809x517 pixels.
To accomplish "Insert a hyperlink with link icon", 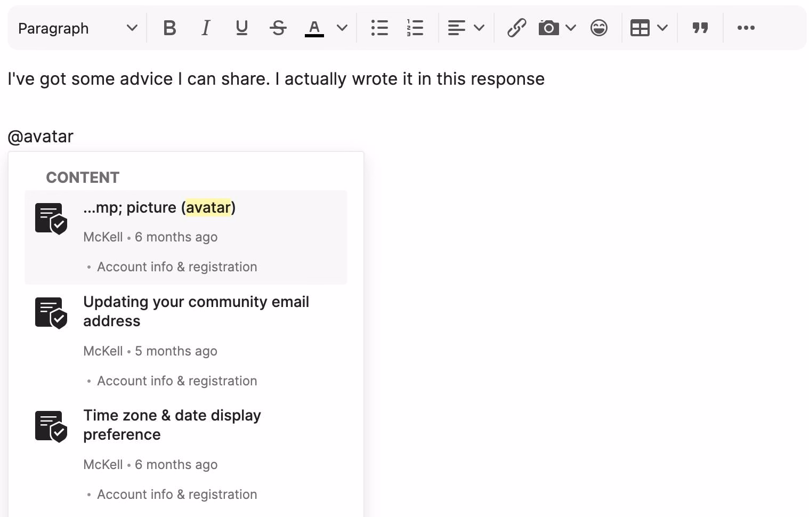I will point(516,28).
